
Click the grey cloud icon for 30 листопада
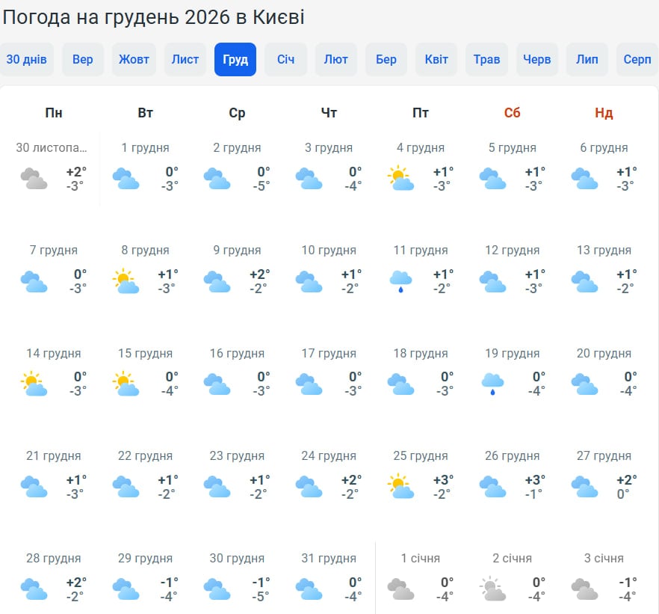[34, 178]
